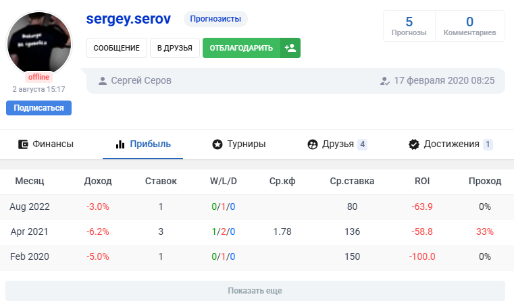Click the Показать еще button
The image size is (514, 305).
255,291
